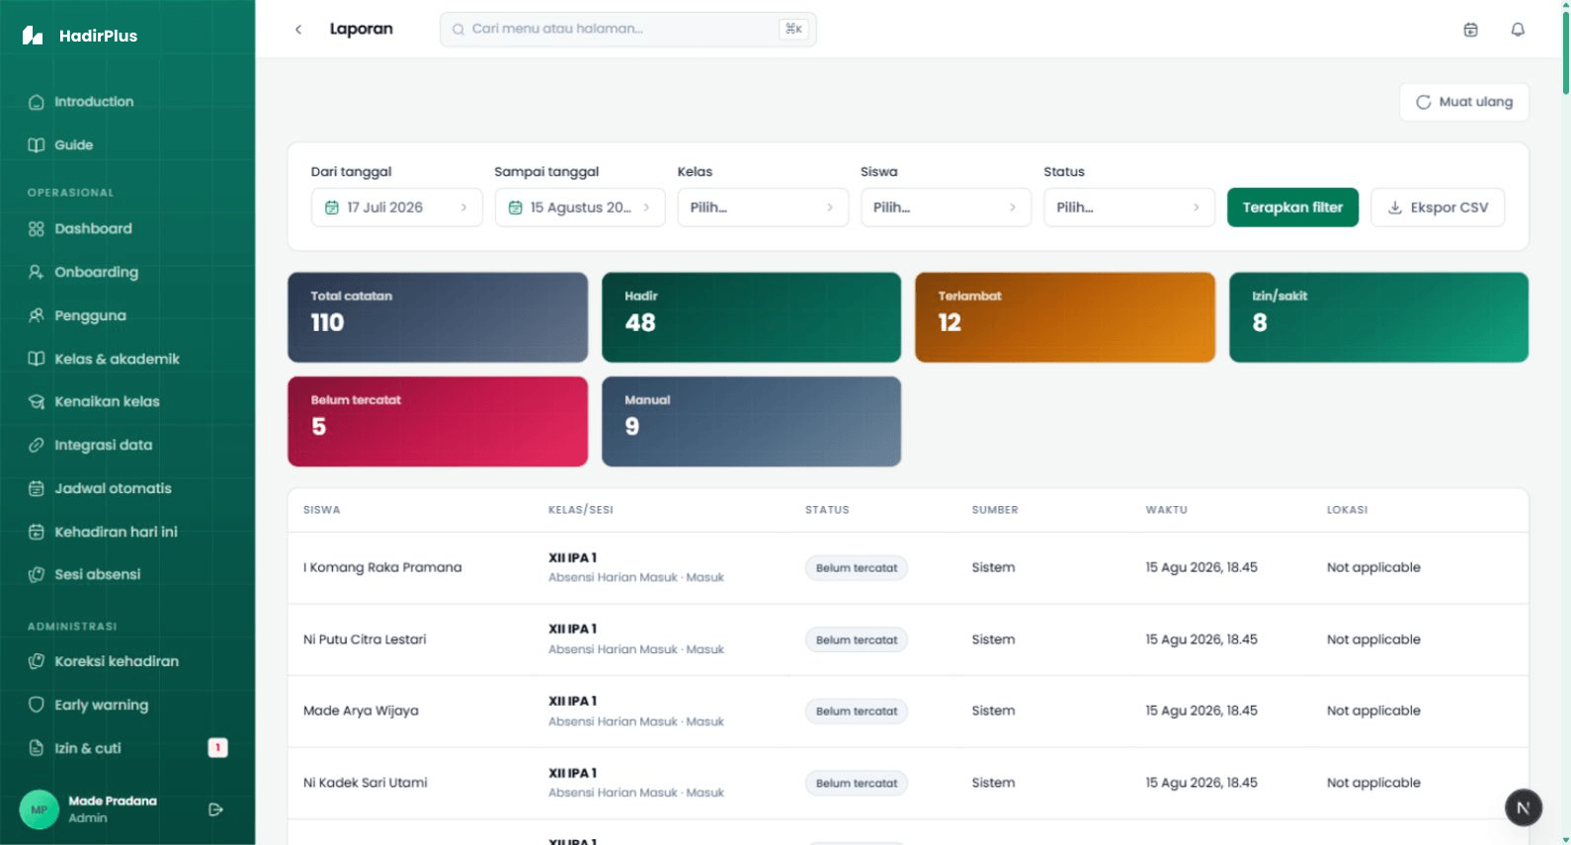Click the Belum tercatat 5 card

pos(438,421)
